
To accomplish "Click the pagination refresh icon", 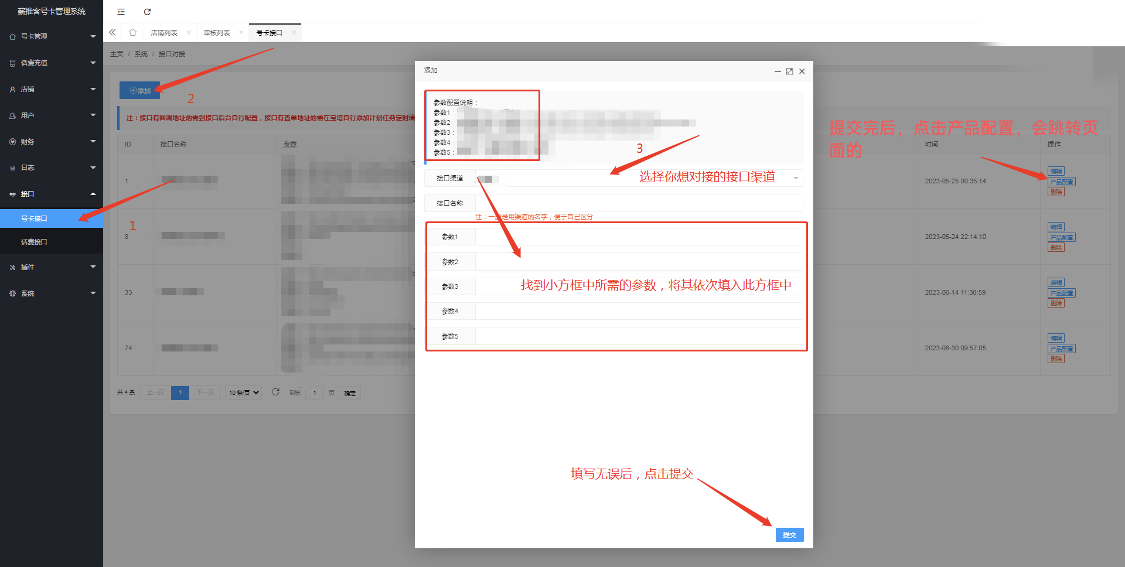I will [x=275, y=392].
